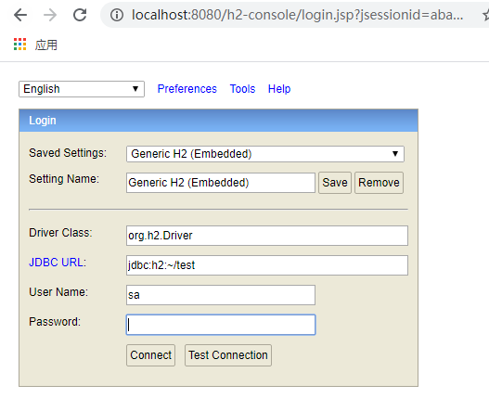Click the site info icon in address bar
The width and height of the screenshot is (489, 411).
pos(117,15)
